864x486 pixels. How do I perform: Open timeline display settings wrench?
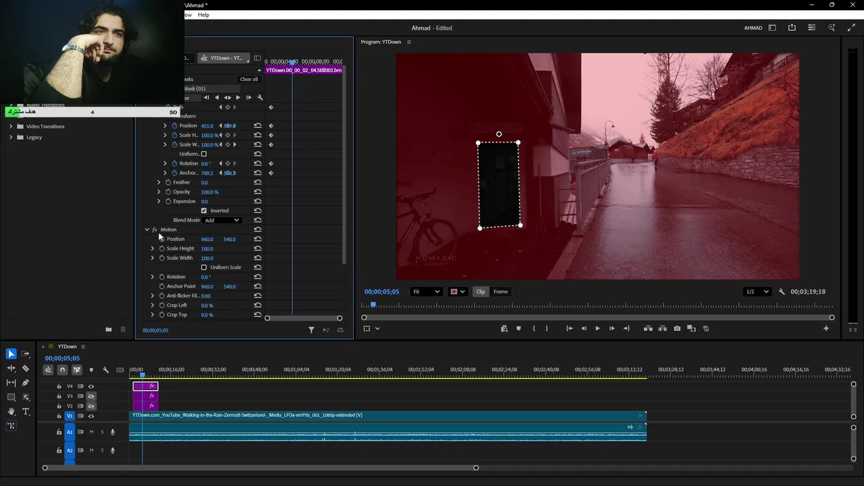click(105, 370)
